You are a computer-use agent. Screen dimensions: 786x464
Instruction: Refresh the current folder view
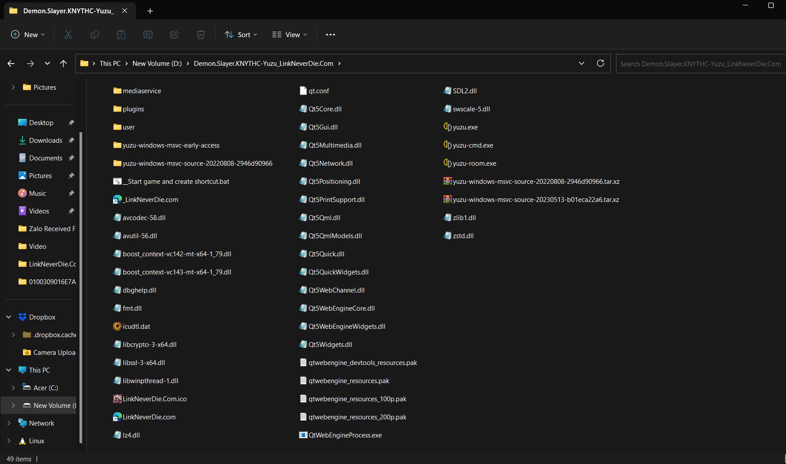click(600, 63)
